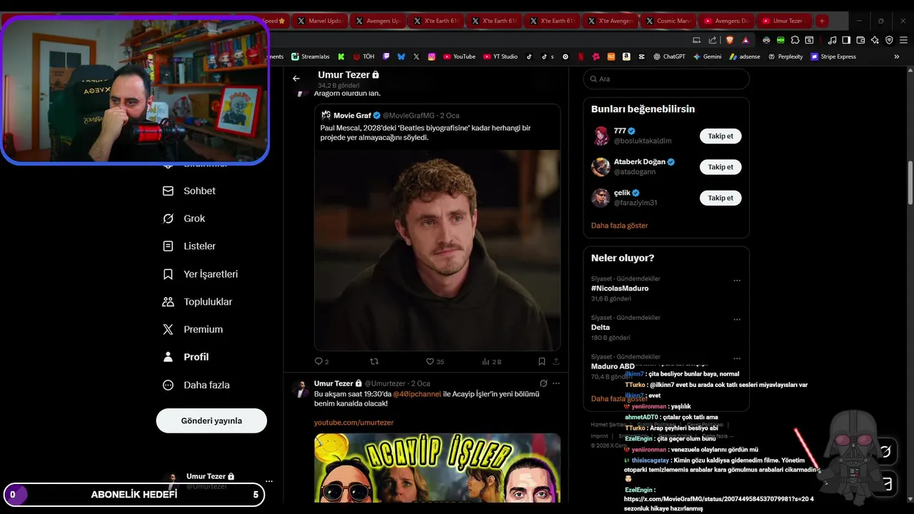Open Grok from the sidebar

184,218
